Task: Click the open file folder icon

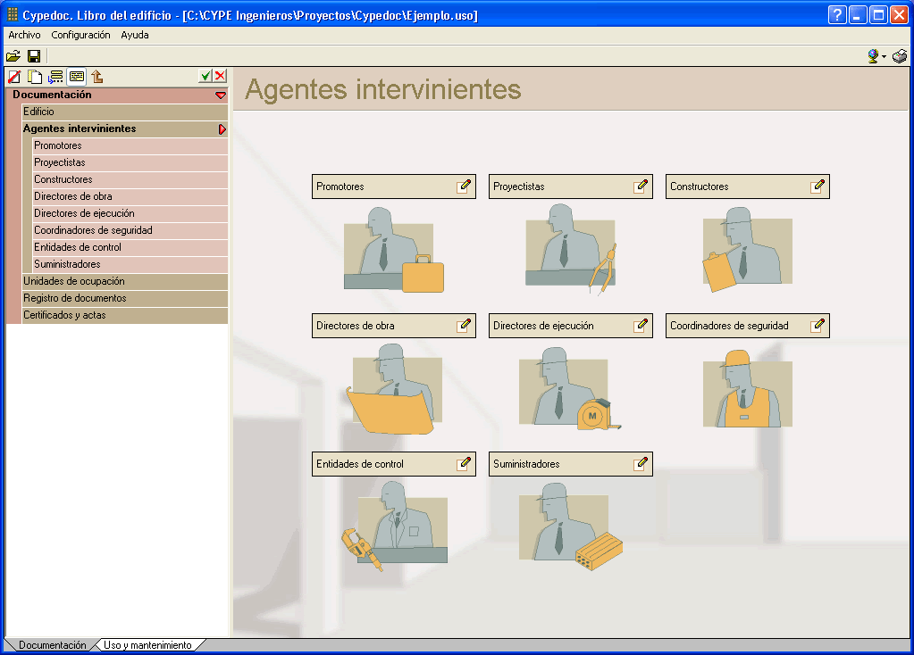Action: pyautogui.click(x=13, y=55)
